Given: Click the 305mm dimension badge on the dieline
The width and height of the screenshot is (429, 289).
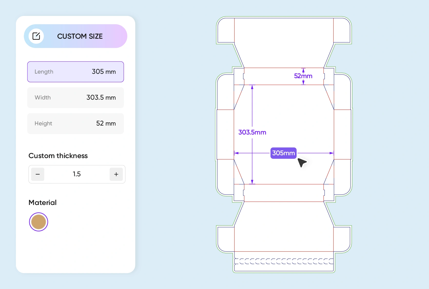Looking at the screenshot, I should [283, 153].
